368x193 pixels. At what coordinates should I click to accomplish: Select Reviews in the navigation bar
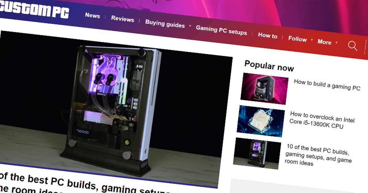point(123,19)
